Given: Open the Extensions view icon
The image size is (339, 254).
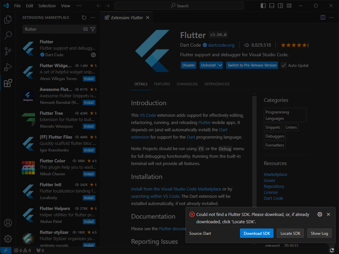Looking at the screenshot, I should pyautogui.click(x=8, y=83).
